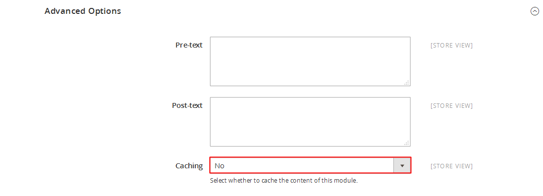Open the Caching select box

click(310, 166)
